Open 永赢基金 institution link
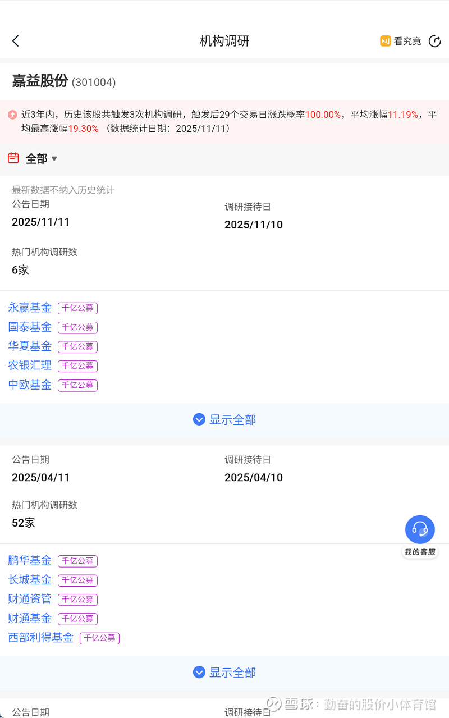 tap(30, 308)
